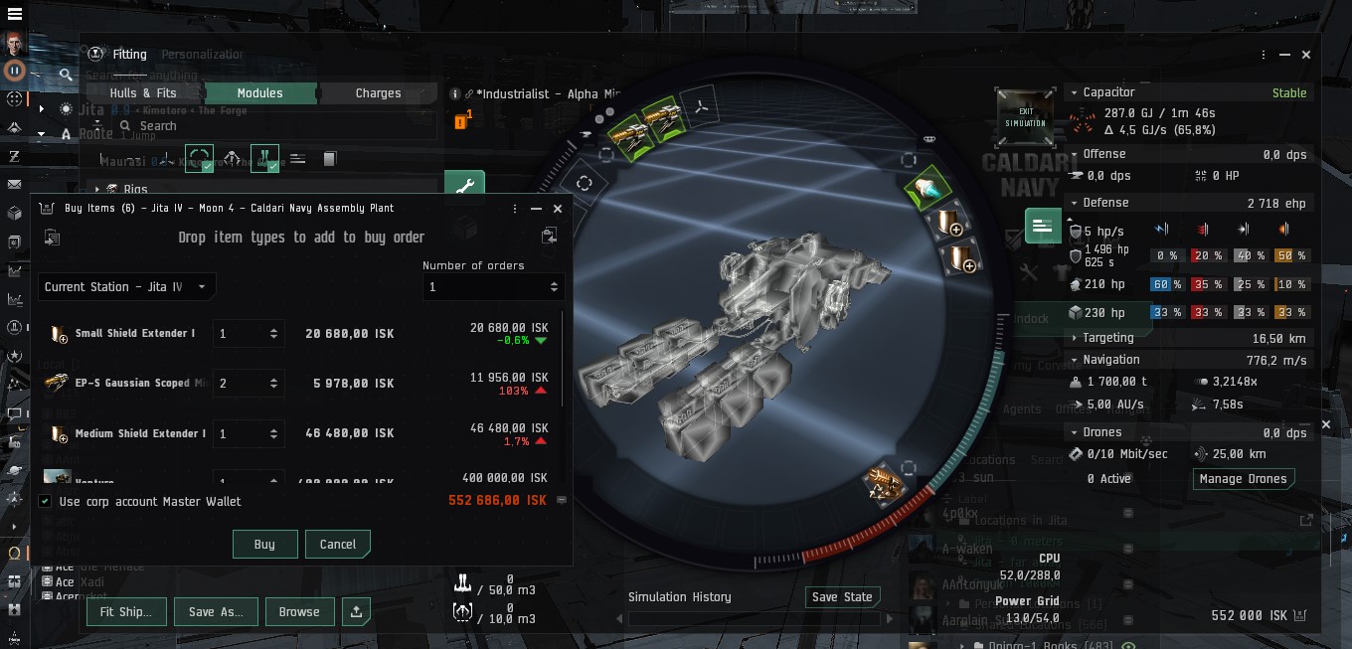1352x649 pixels.
Task: Toggle the ship-fit module filter icon
Action: (200, 158)
